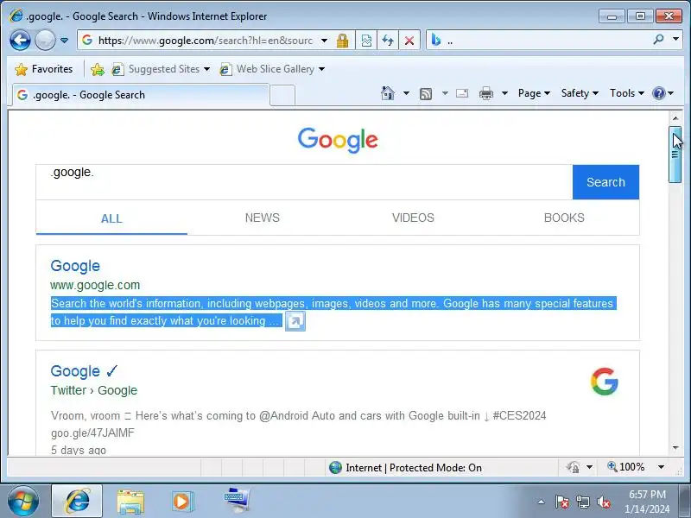The width and height of the screenshot is (691, 518).
Task: Open the Tools menu
Action: point(627,93)
